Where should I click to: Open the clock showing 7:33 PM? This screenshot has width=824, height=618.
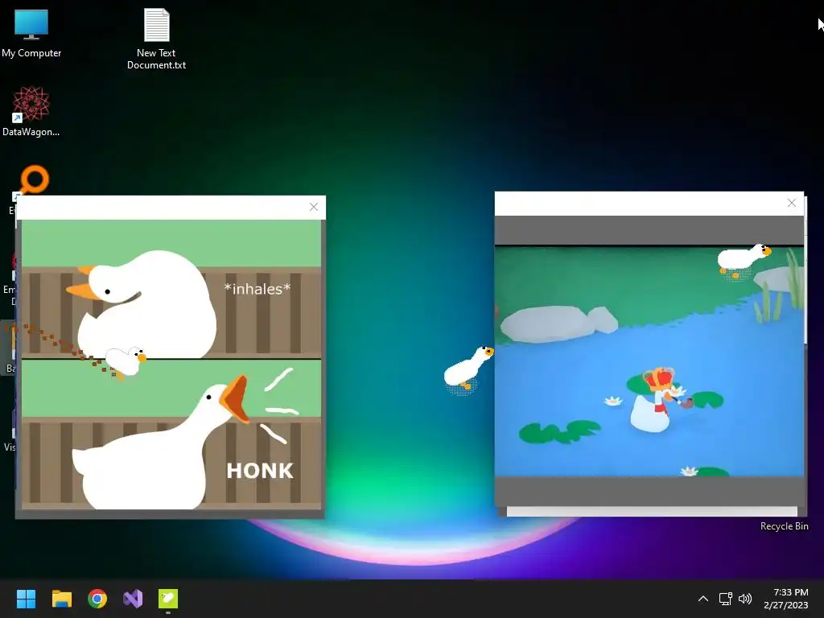pos(786,599)
